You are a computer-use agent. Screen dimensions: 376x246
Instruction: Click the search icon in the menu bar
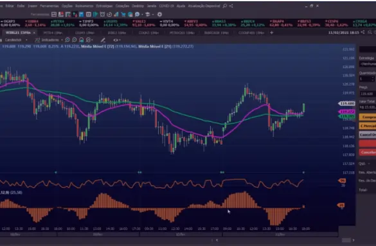click(x=225, y=6)
